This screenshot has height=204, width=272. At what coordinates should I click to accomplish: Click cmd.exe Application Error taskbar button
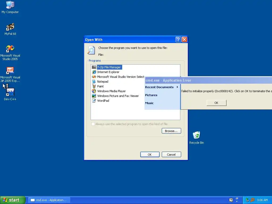[49, 200]
